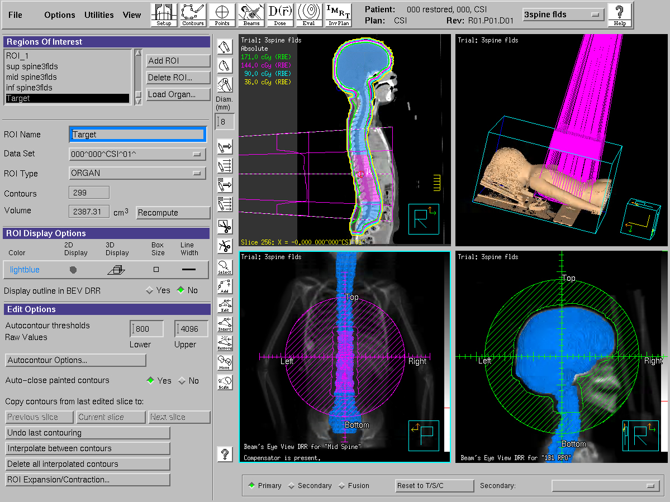
Task: Click the Delete ROI... button
Action: tap(178, 78)
